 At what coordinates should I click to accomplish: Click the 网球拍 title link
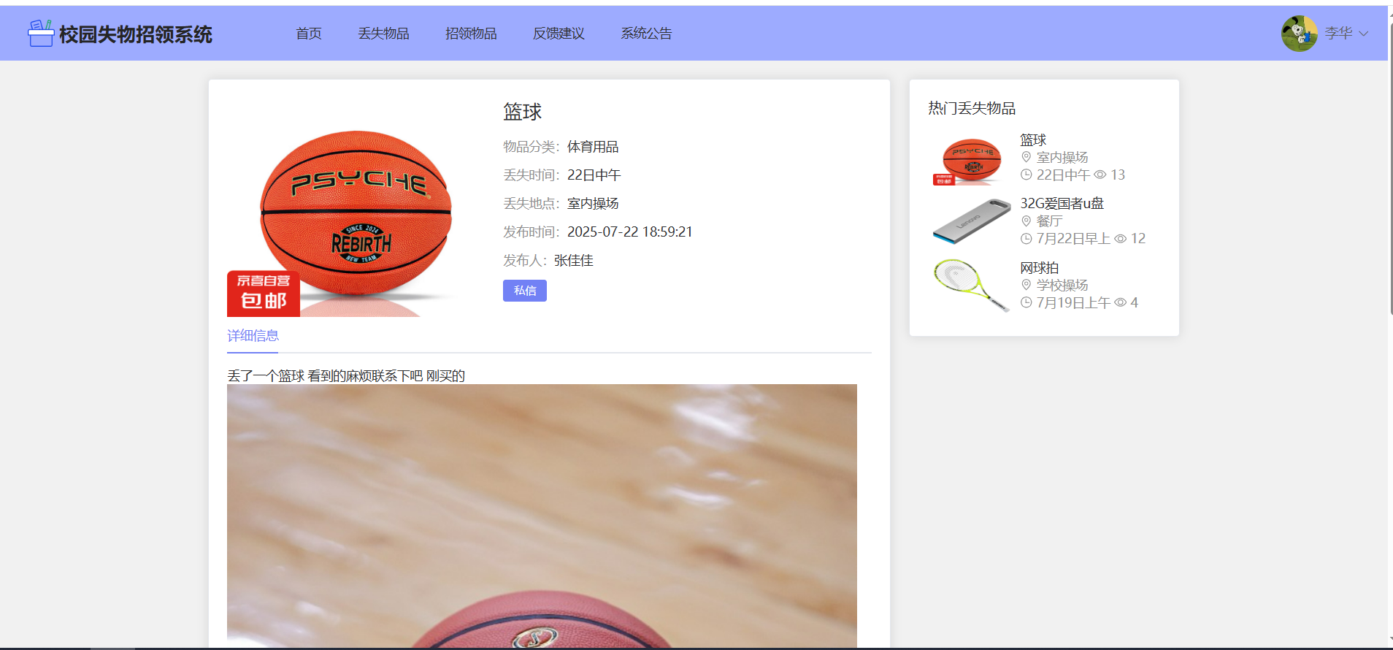pyautogui.click(x=1040, y=268)
